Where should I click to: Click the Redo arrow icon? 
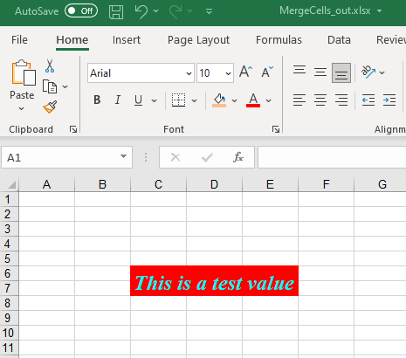175,11
